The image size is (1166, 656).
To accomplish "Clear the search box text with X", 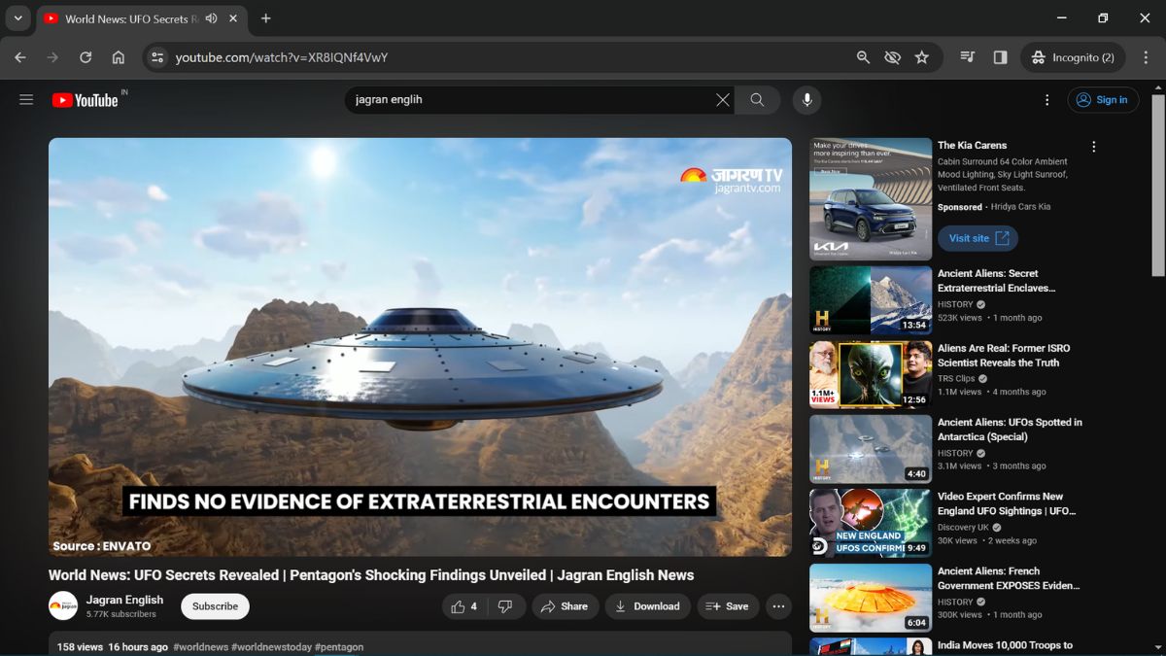I will (722, 100).
